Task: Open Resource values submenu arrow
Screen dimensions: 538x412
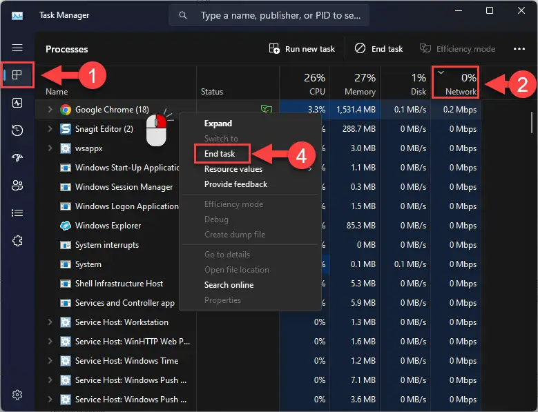Action: (x=310, y=169)
